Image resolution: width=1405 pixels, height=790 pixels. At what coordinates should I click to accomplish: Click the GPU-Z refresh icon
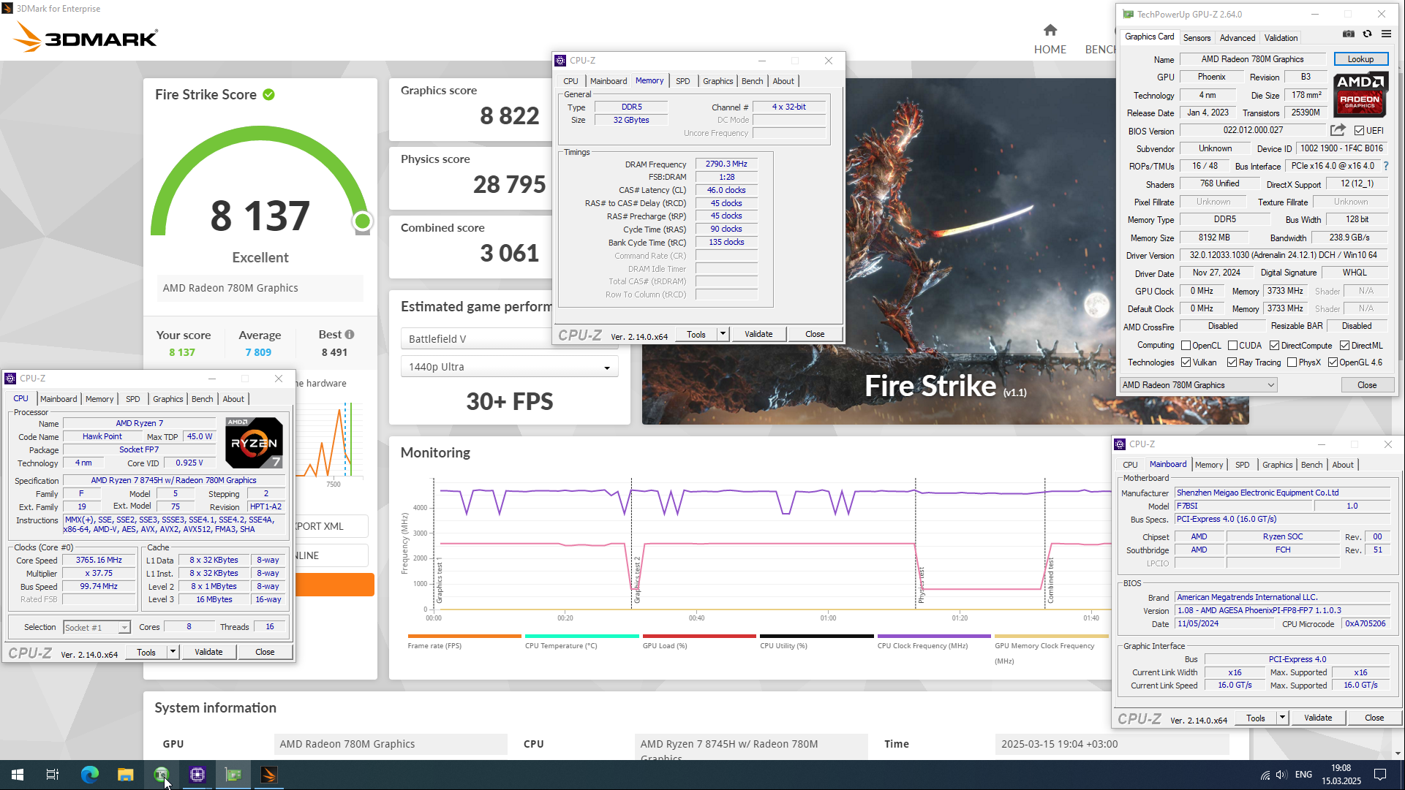[1367, 34]
